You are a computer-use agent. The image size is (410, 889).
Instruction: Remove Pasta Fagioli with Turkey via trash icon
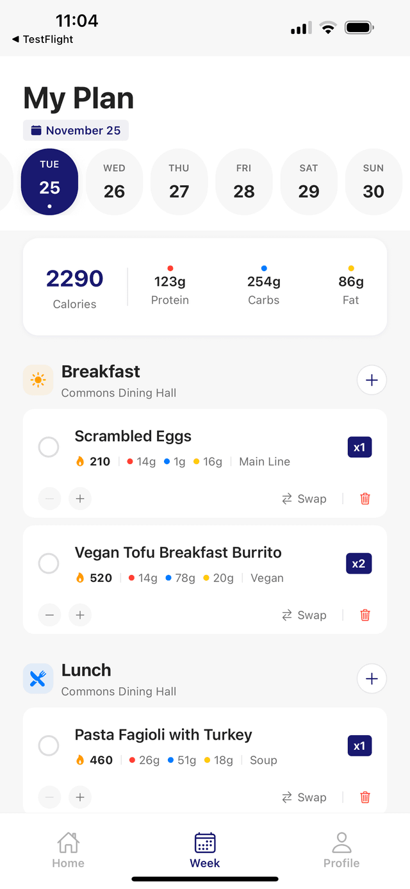point(365,797)
